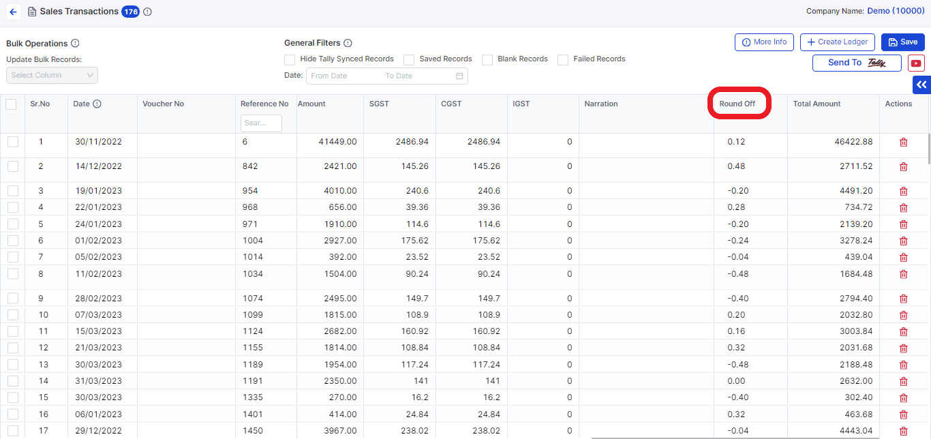Select all rows with header checkbox

11,104
